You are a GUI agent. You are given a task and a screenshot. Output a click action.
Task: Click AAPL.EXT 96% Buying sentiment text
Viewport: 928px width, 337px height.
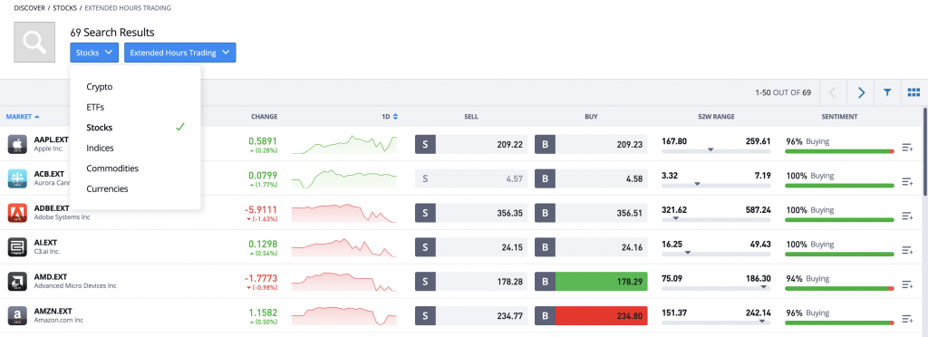pyautogui.click(x=807, y=142)
